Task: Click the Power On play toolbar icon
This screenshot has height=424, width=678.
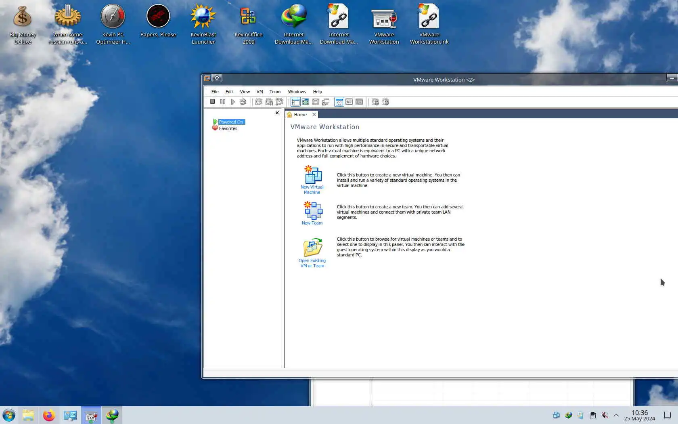Action: point(232,102)
